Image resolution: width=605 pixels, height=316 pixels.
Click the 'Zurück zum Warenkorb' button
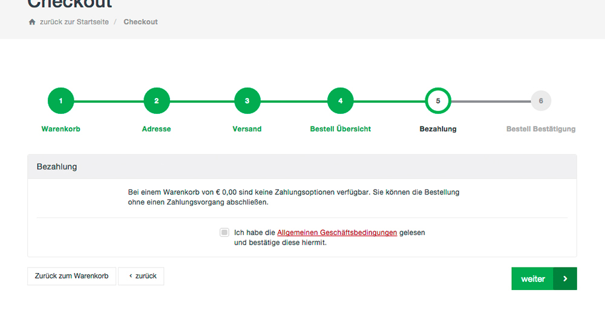point(72,276)
